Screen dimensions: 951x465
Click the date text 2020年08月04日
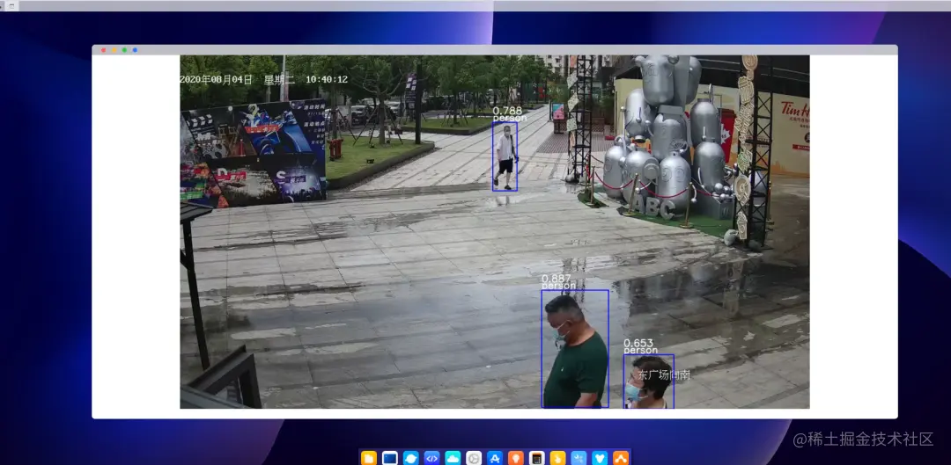216,79
